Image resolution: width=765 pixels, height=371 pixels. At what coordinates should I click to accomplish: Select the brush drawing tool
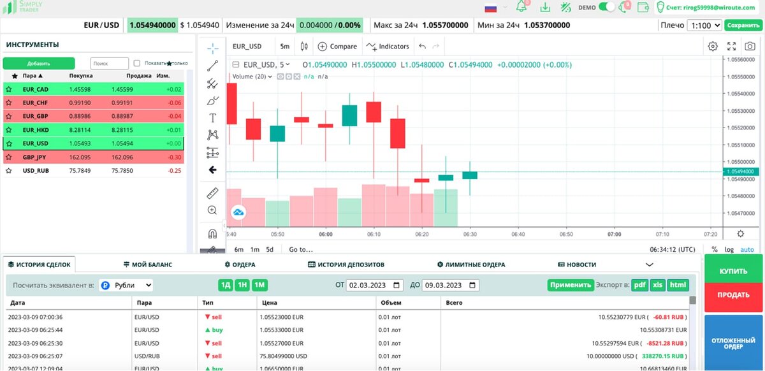212,101
